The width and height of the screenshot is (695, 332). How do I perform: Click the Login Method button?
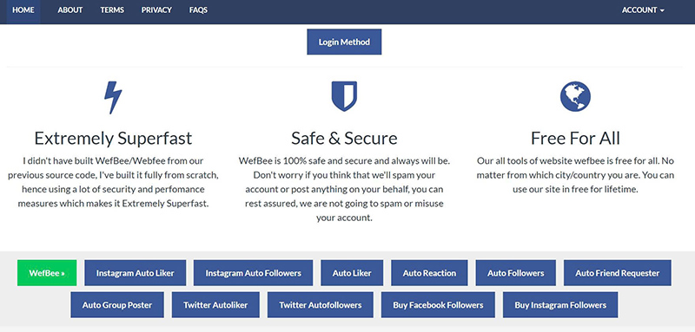tap(344, 42)
